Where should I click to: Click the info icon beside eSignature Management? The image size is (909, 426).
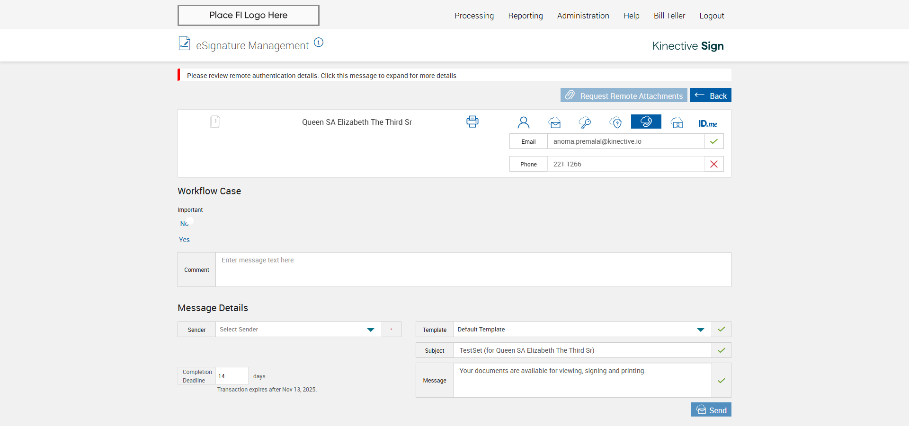click(319, 43)
